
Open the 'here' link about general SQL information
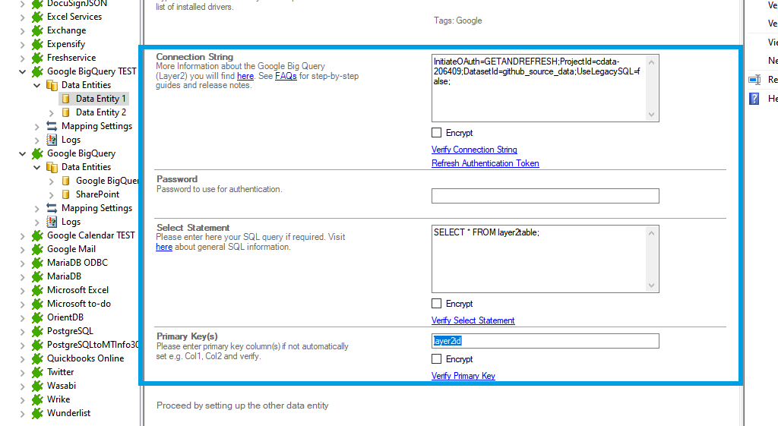[164, 247]
